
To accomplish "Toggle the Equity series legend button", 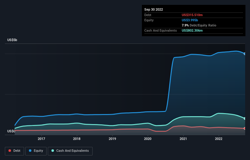I will 36,151.
